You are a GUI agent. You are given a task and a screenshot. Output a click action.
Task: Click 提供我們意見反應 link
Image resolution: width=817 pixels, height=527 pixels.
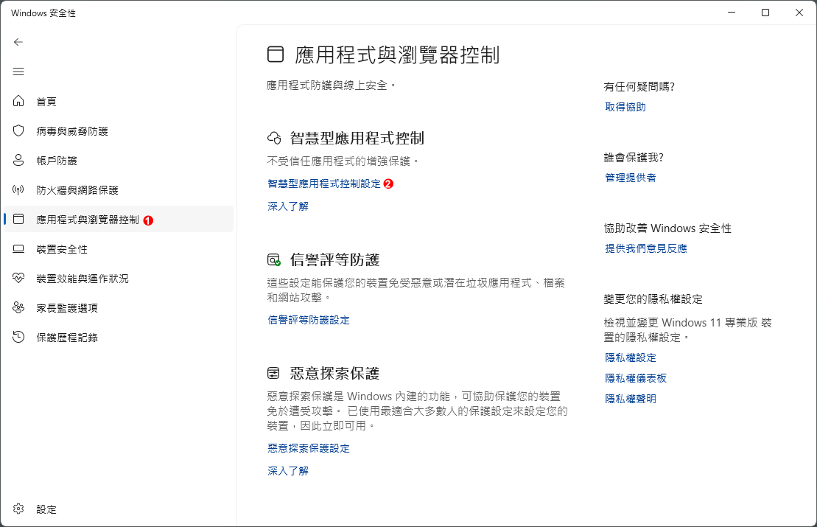point(646,248)
